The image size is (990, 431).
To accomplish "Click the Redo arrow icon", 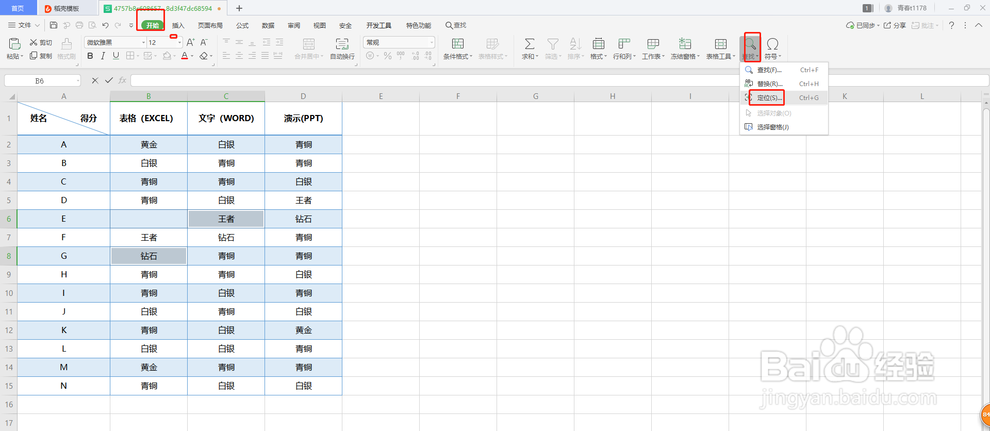I will [x=118, y=25].
